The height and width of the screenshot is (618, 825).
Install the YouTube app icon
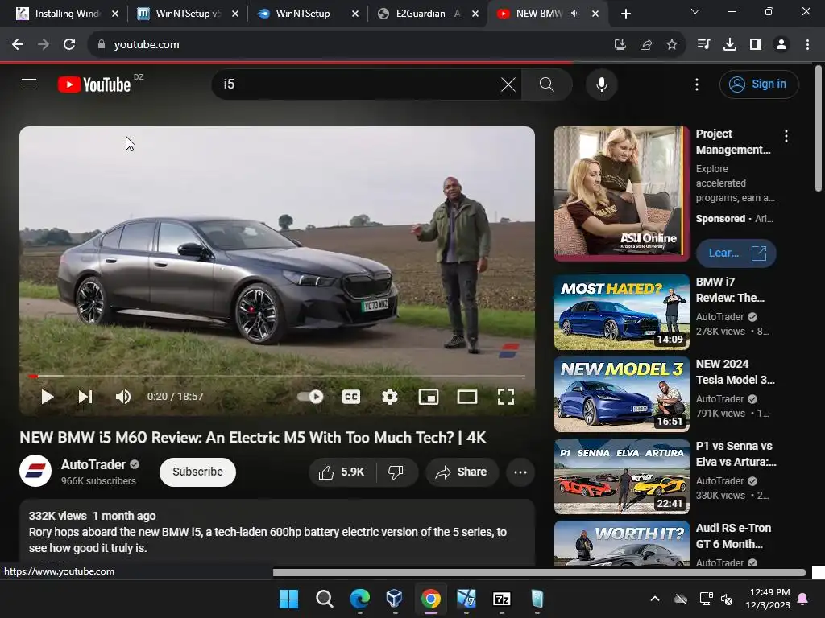coord(620,45)
